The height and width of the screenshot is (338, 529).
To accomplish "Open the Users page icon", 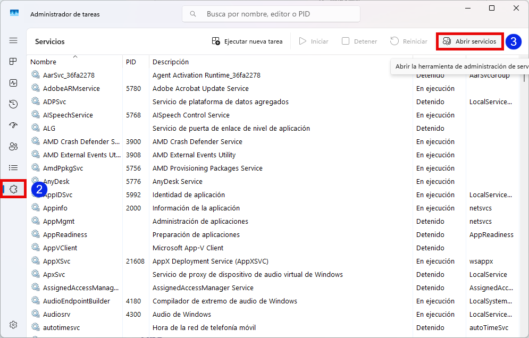I will [x=13, y=146].
